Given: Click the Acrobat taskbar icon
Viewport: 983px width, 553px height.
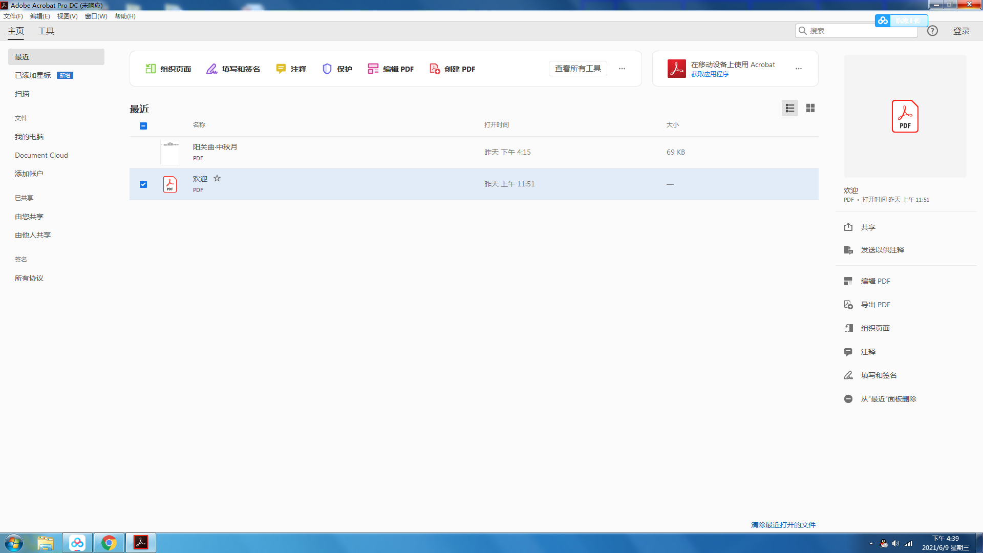Looking at the screenshot, I should tap(140, 543).
